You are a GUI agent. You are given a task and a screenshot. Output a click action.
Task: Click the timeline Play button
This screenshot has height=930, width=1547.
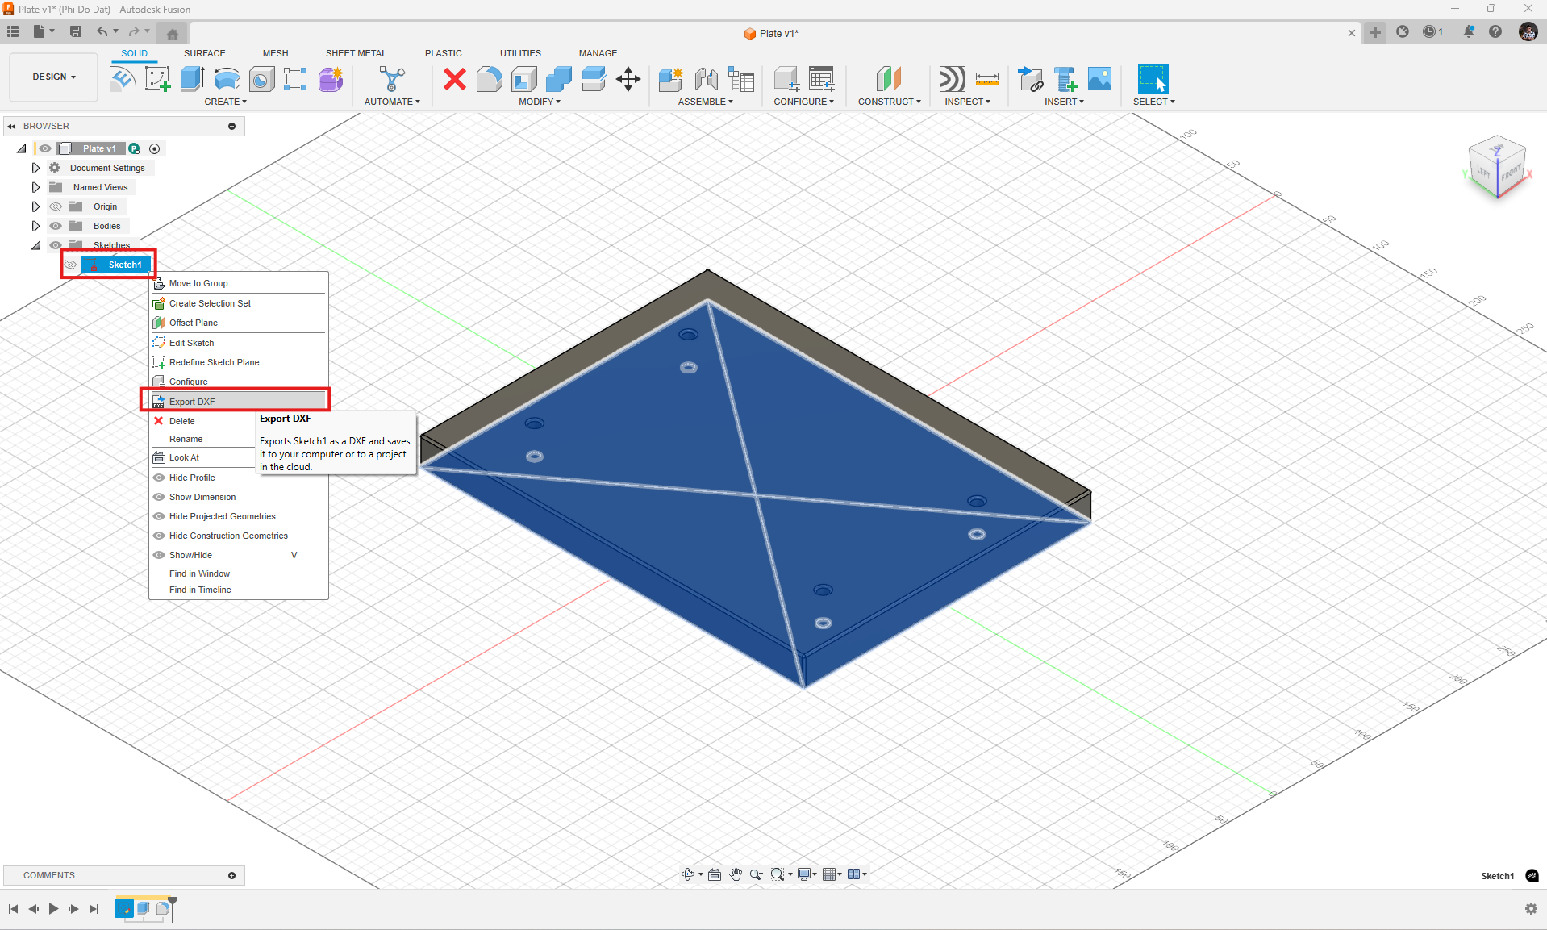(53, 909)
